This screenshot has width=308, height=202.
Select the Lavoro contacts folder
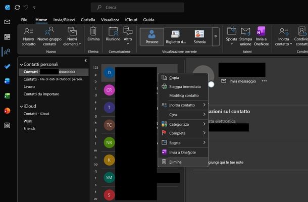click(29, 87)
